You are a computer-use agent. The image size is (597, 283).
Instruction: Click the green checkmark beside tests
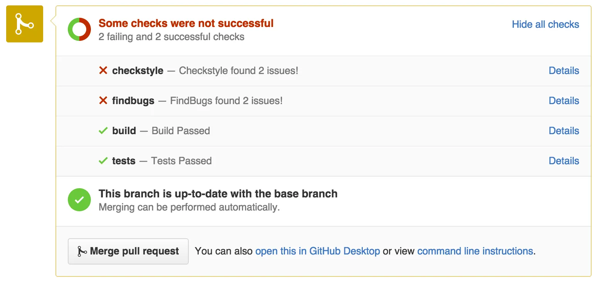point(102,161)
